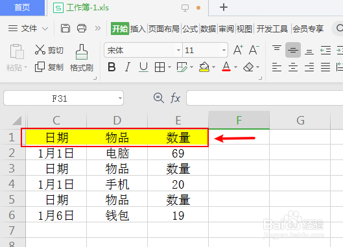Image resolution: width=343 pixels, height=247 pixels.
Task: Click the zoom magnifier icon by formula bar
Action: 159,98
